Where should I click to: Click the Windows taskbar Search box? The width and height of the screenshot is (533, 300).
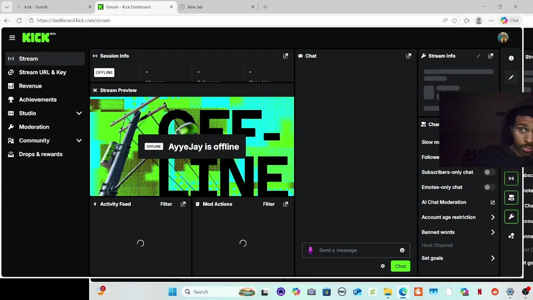click(x=219, y=292)
